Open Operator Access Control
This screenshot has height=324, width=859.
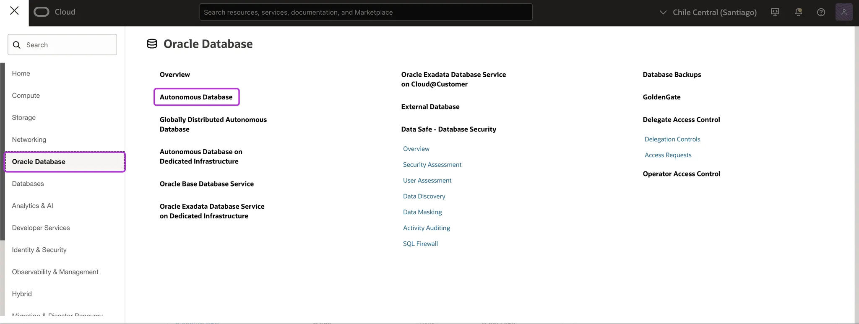[x=681, y=174]
